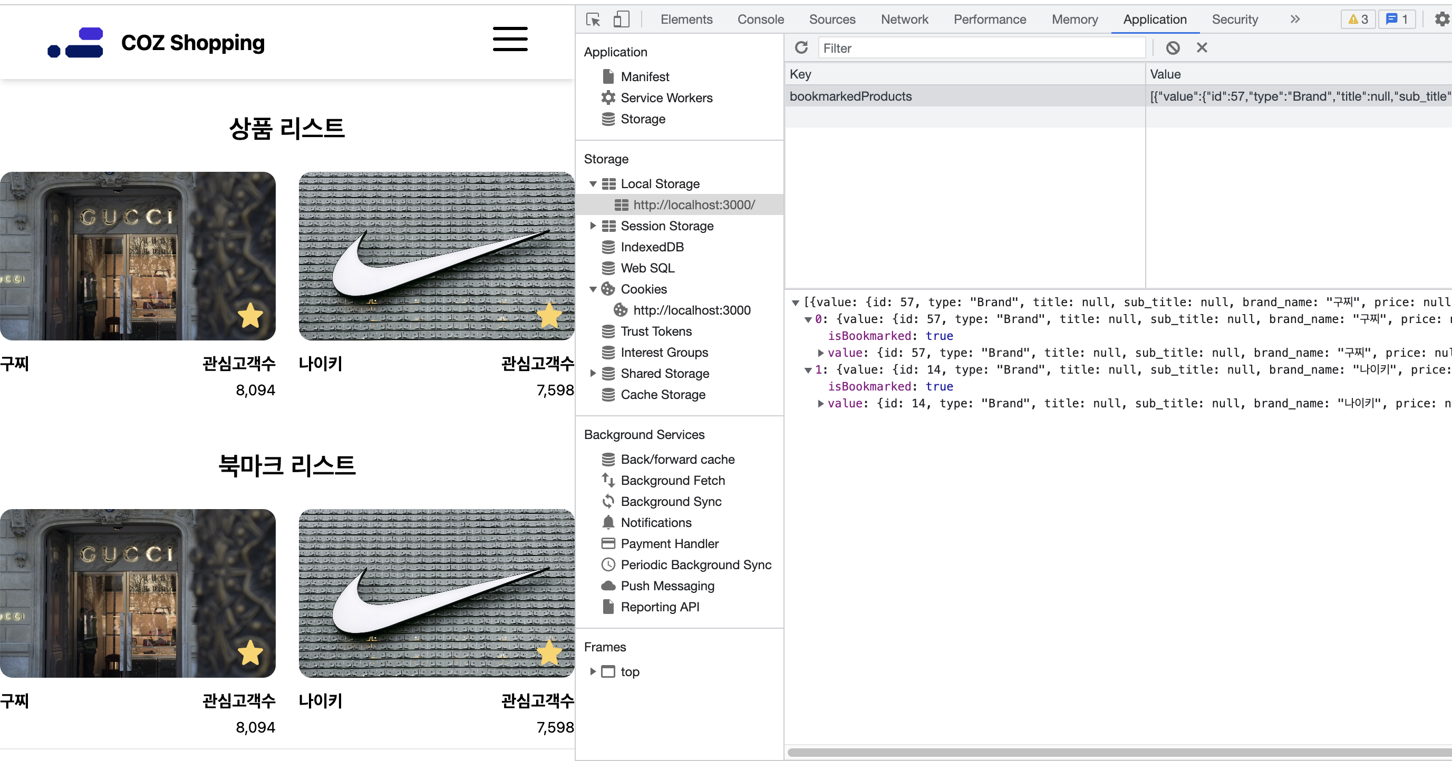Select http://localhost:3000/ under Local Storage

coord(693,205)
